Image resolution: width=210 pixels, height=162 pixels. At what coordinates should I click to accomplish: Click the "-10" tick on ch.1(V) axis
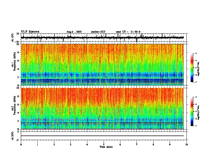[17, 42]
